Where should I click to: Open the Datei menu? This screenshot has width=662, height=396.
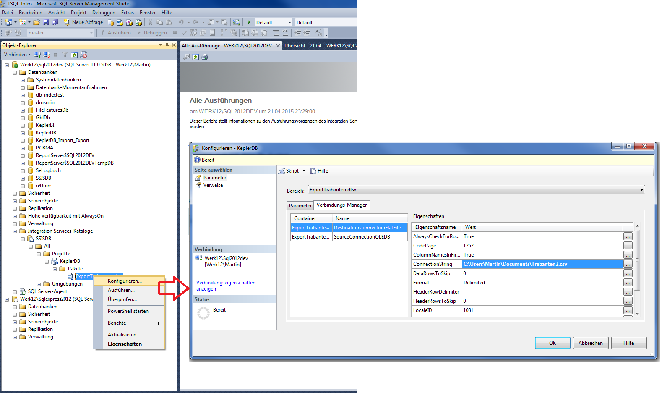pyautogui.click(x=8, y=13)
